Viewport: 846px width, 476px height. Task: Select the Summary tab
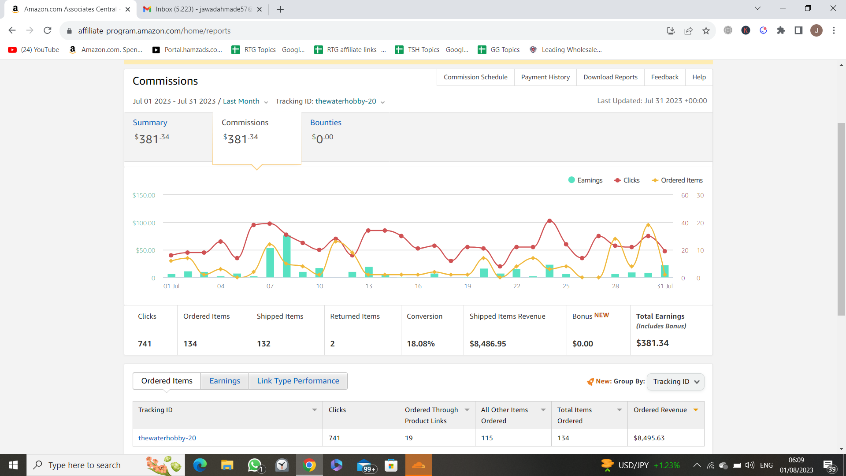click(168, 137)
